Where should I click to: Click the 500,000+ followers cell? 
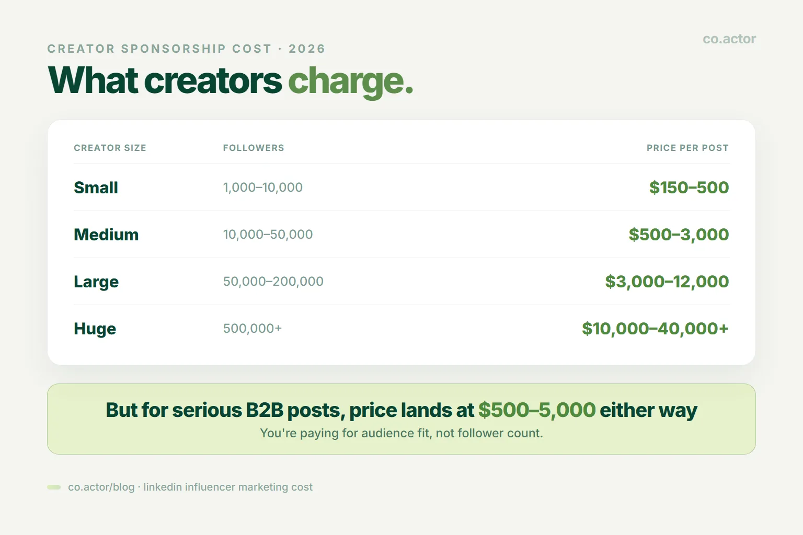pyautogui.click(x=253, y=329)
